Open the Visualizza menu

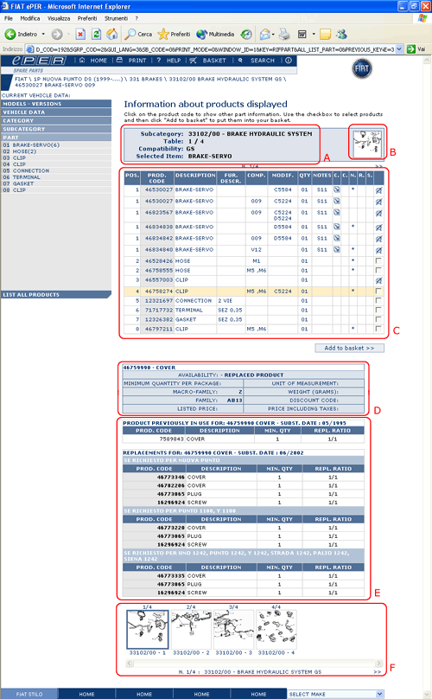(59, 19)
